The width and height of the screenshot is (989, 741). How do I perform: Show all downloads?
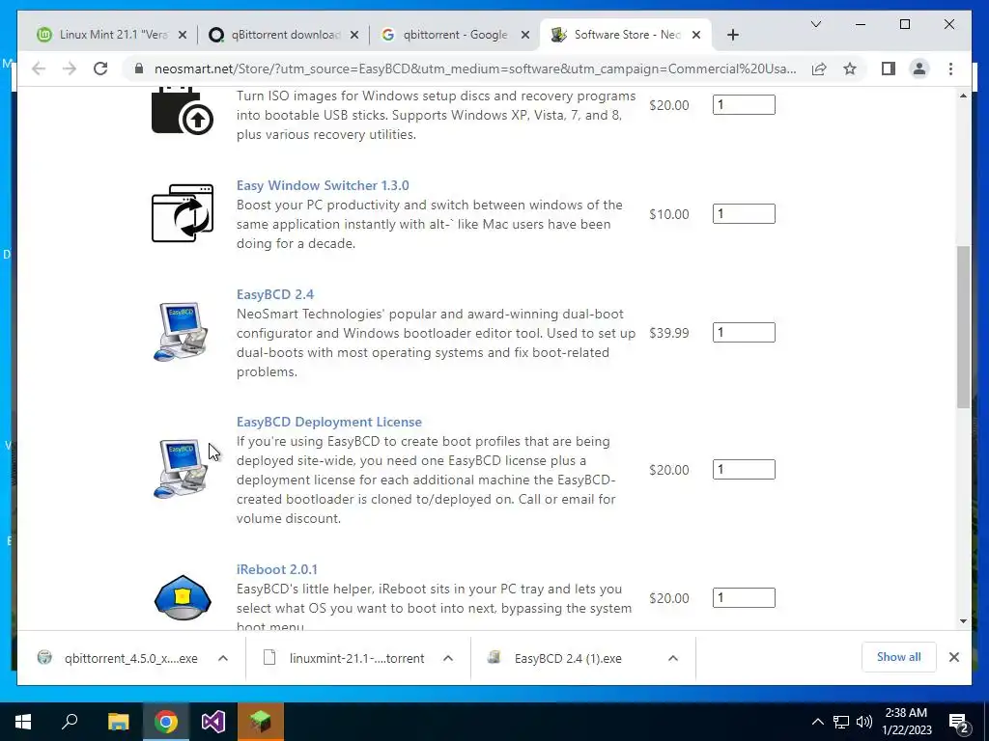pyautogui.click(x=898, y=656)
